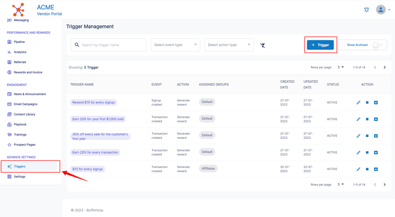Click the notification bell icon
This screenshot has height=217, width=395.
point(366,9)
